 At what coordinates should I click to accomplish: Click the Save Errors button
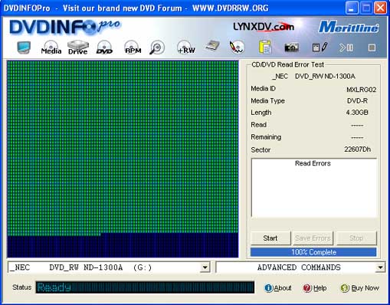click(x=313, y=238)
